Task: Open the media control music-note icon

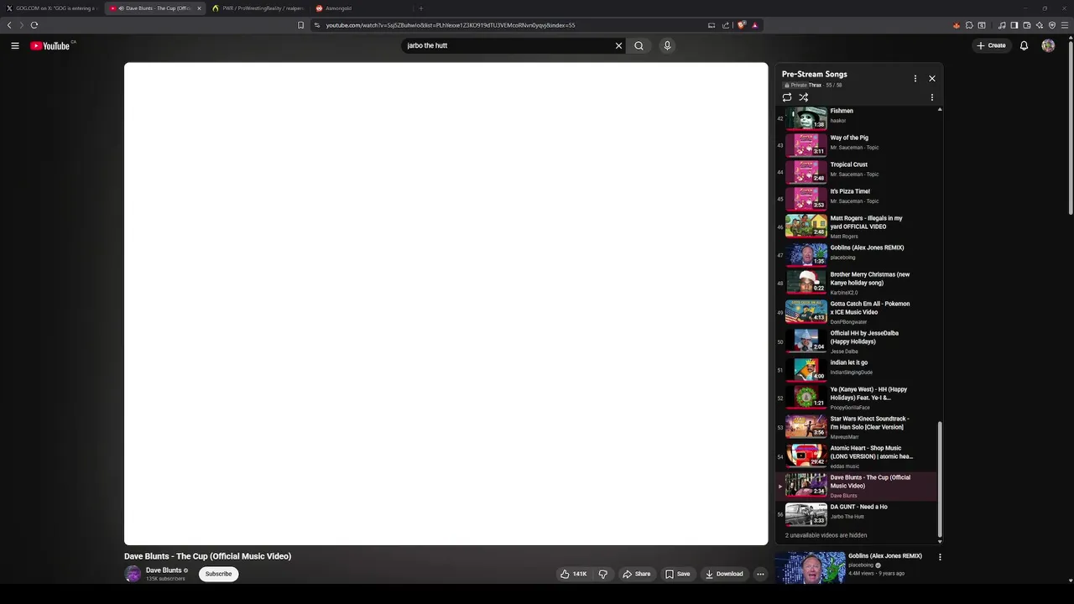Action: coord(1001,25)
